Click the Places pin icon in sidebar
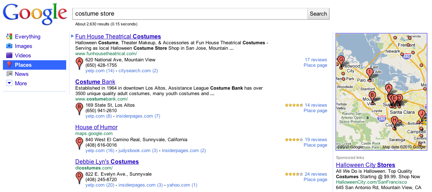Image resolution: width=432 pixels, height=192 pixels. 9,65
